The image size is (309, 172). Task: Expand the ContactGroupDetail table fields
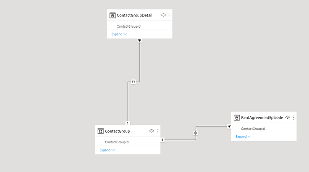[x=119, y=34]
